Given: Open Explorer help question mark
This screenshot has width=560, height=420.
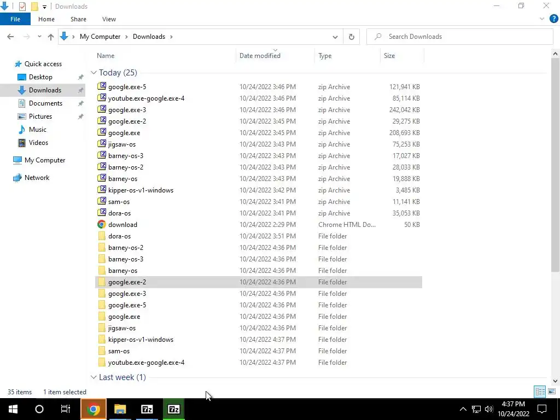Looking at the screenshot, I should point(553,19).
